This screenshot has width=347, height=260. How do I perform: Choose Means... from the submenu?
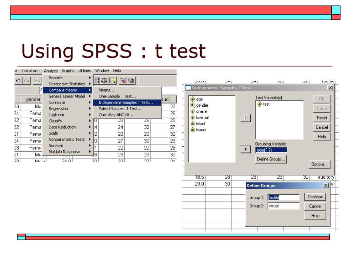pyautogui.click(x=127, y=90)
